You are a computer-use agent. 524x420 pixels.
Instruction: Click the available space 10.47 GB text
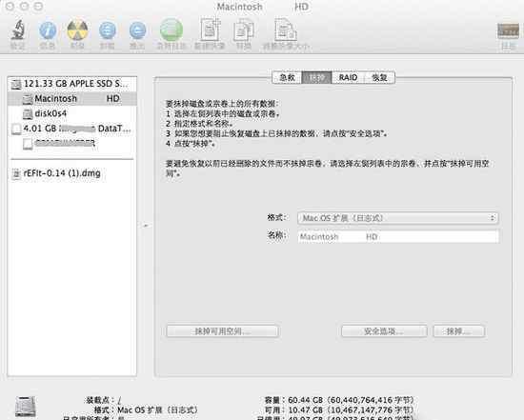click(x=351, y=410)
